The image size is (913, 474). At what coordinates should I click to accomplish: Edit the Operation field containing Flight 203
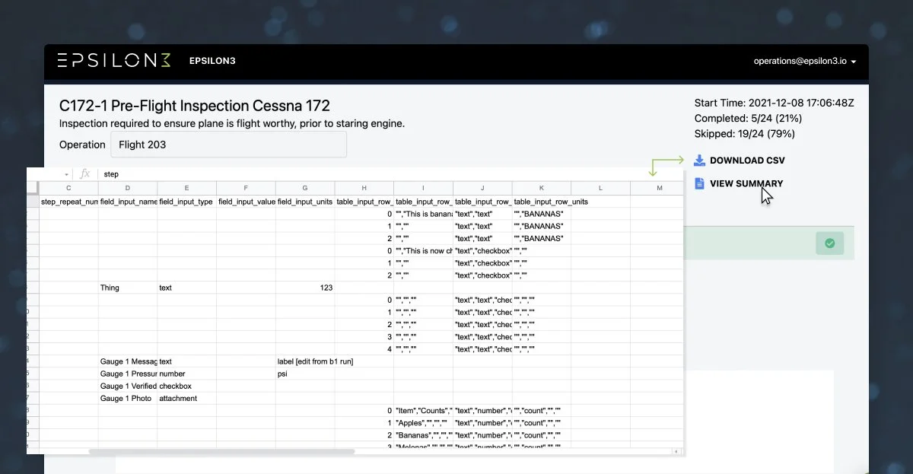[228, 145]
